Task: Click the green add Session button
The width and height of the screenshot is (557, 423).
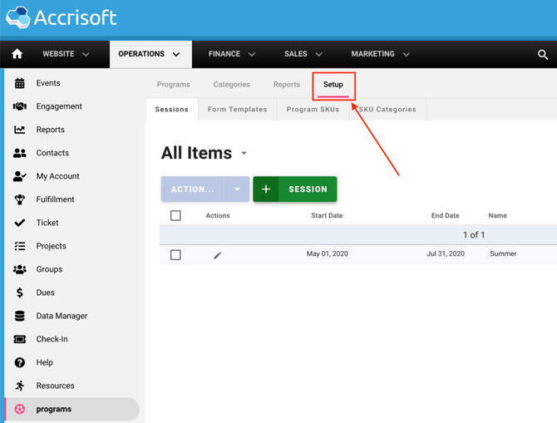Action: coord(295,189)
